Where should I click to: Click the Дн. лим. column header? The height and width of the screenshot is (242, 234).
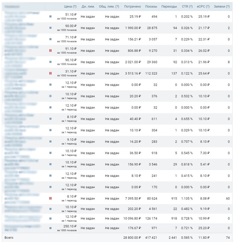click(x=88, y=6)
